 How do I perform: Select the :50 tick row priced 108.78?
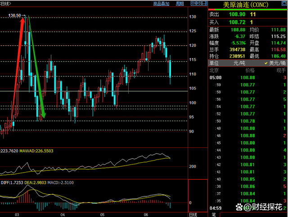tap(248, 121)
